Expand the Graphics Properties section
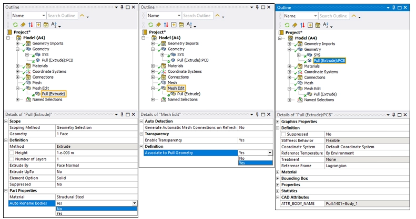This screenshot has width=416, height=219. pos(278,122)
